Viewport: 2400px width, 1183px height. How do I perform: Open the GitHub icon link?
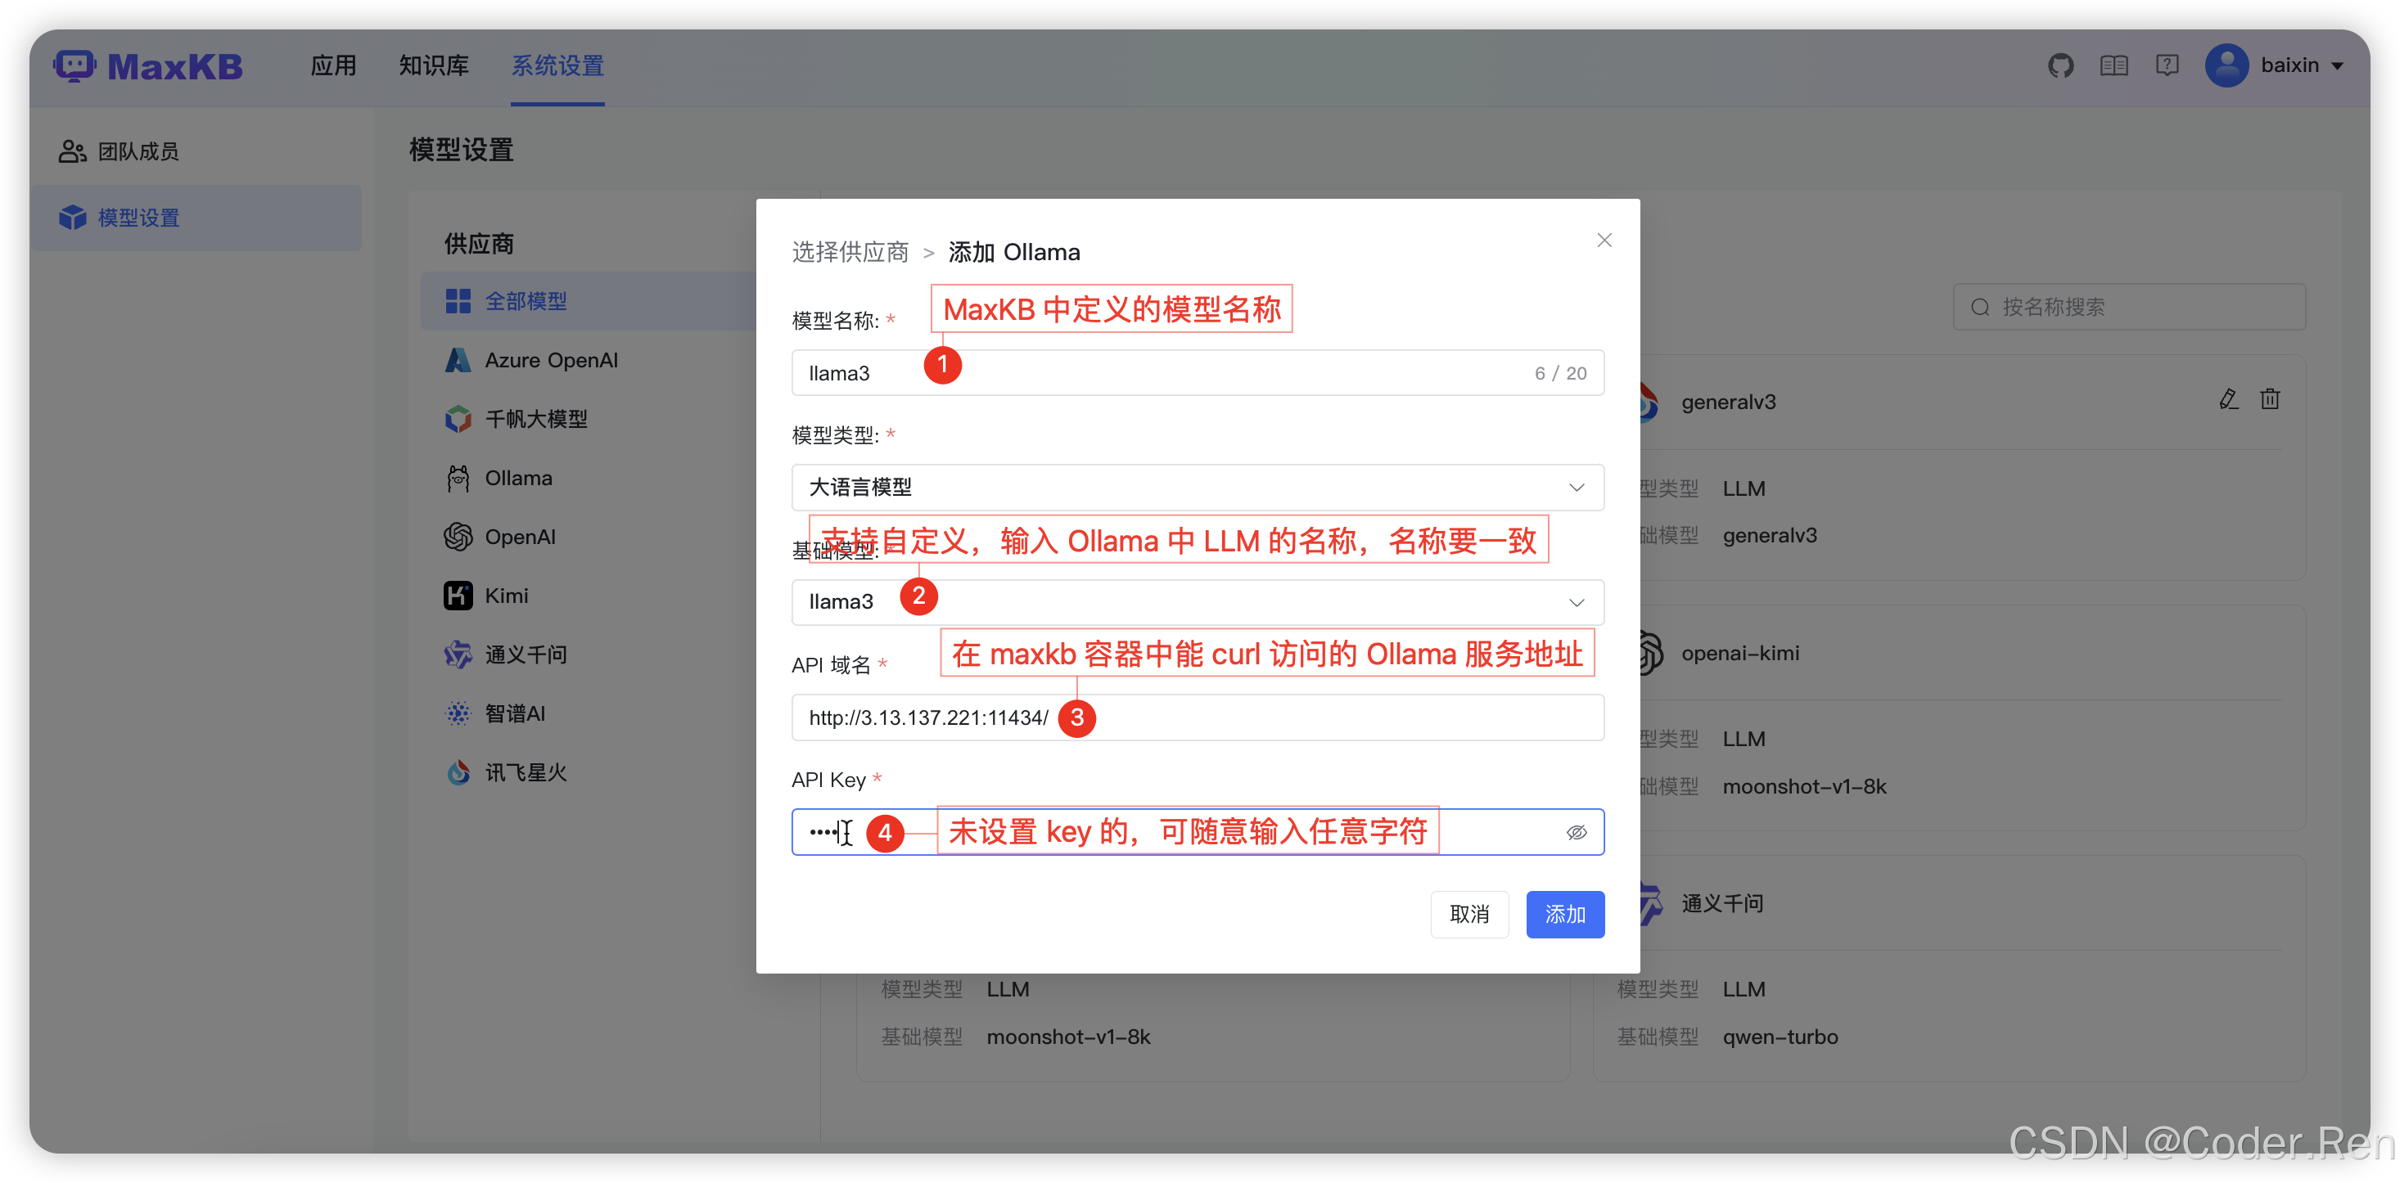point(2060,66)
